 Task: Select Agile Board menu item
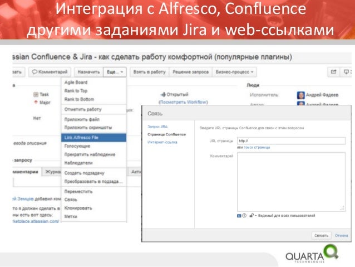(93, 82)
